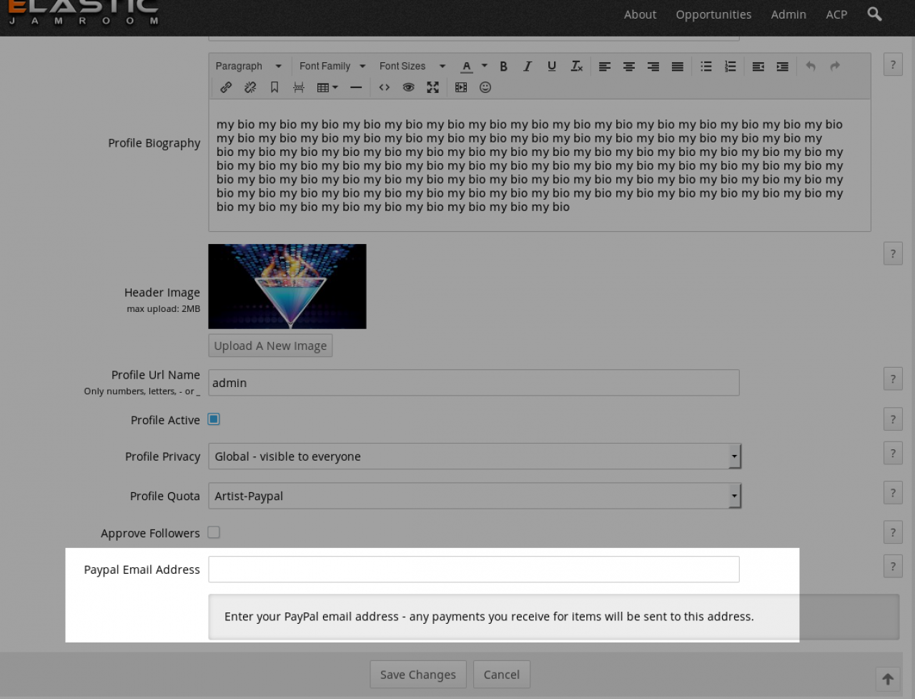Open the editor's source code view

coord(385,87)
